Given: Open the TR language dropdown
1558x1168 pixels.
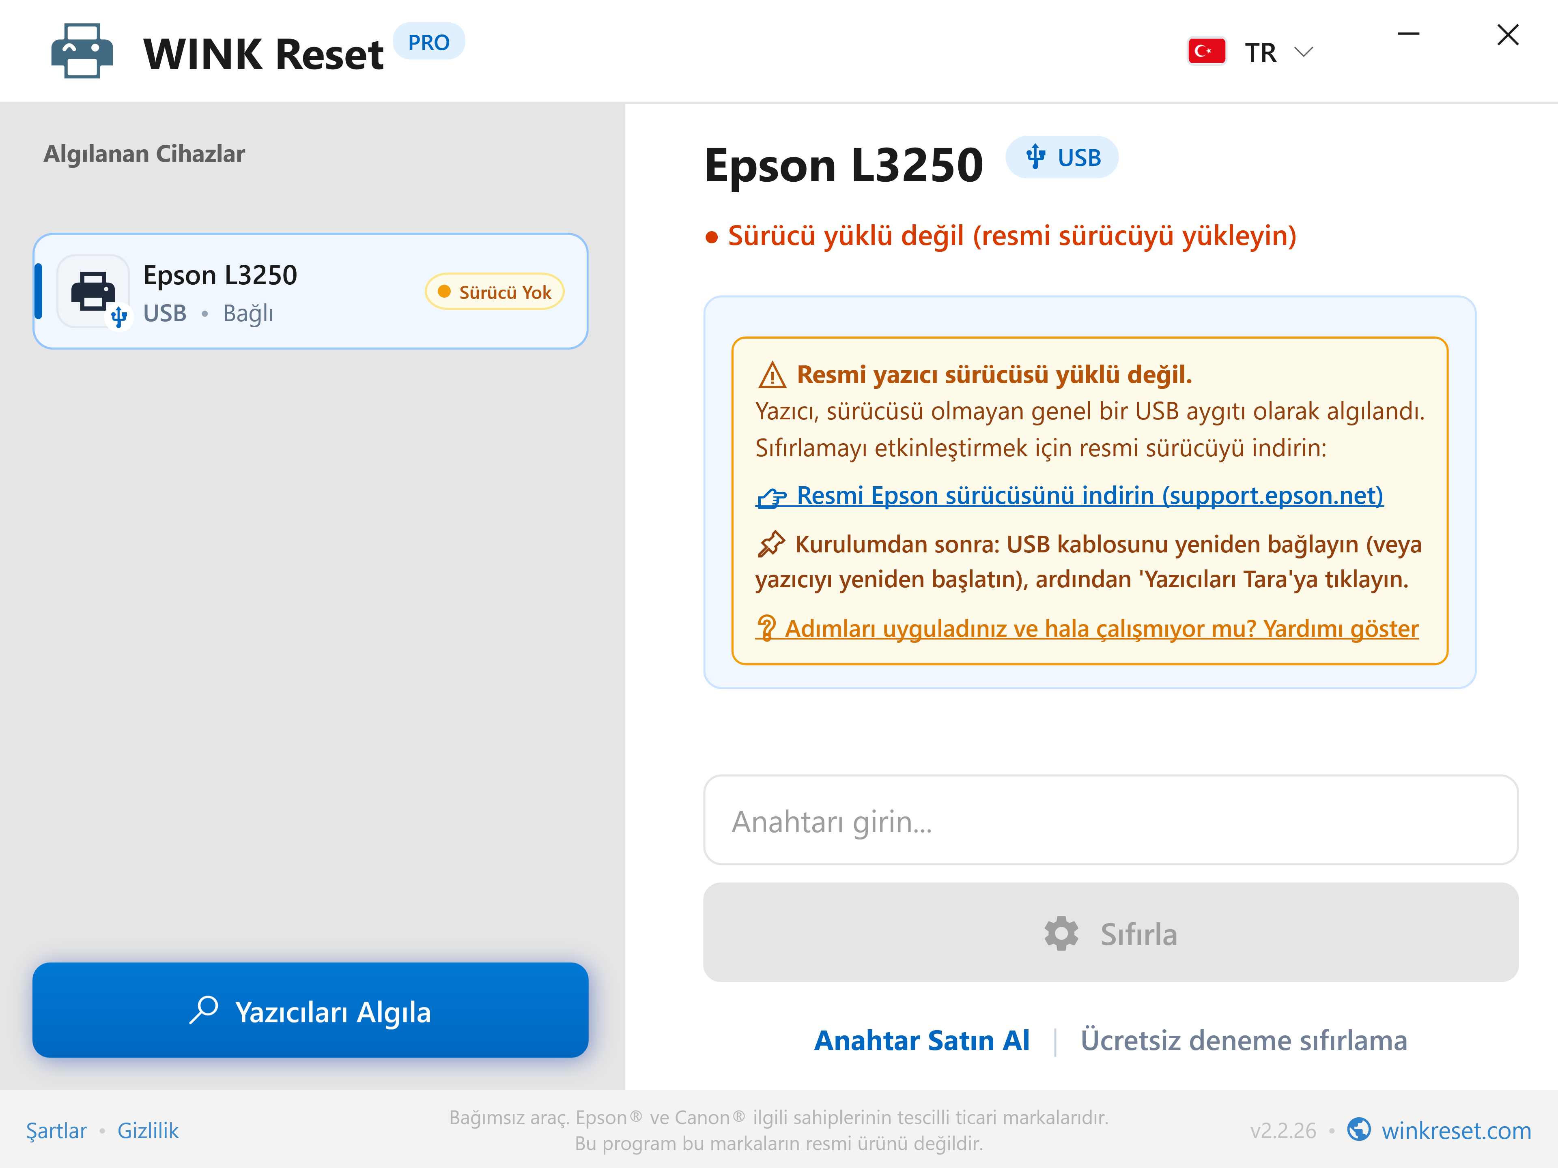Looking at the screenshot, I should 1251,52.
